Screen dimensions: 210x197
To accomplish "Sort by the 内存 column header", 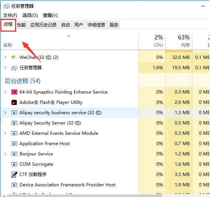I will coord(179,42).
